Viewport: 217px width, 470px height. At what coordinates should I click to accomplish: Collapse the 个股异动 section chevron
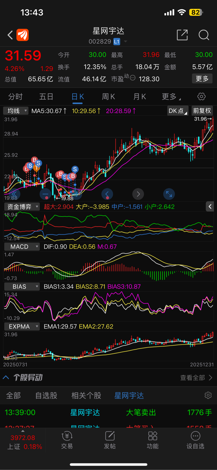point(6,377)
